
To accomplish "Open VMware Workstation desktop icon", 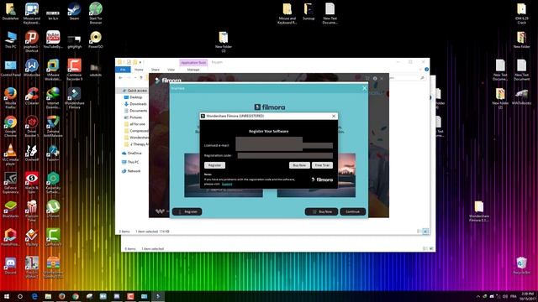I will (x=53, y=70).
